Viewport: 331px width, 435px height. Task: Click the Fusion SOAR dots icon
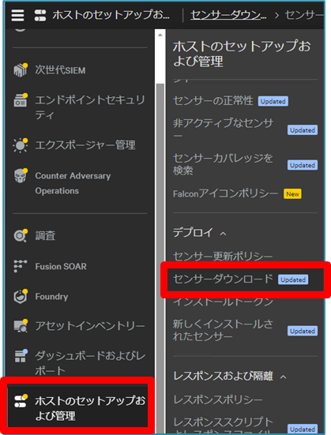click(21, 266)
